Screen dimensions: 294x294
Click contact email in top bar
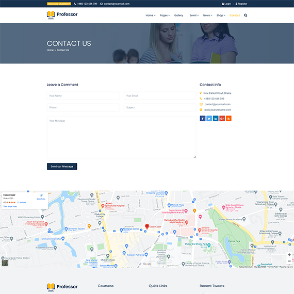click(x=115, y=4)
